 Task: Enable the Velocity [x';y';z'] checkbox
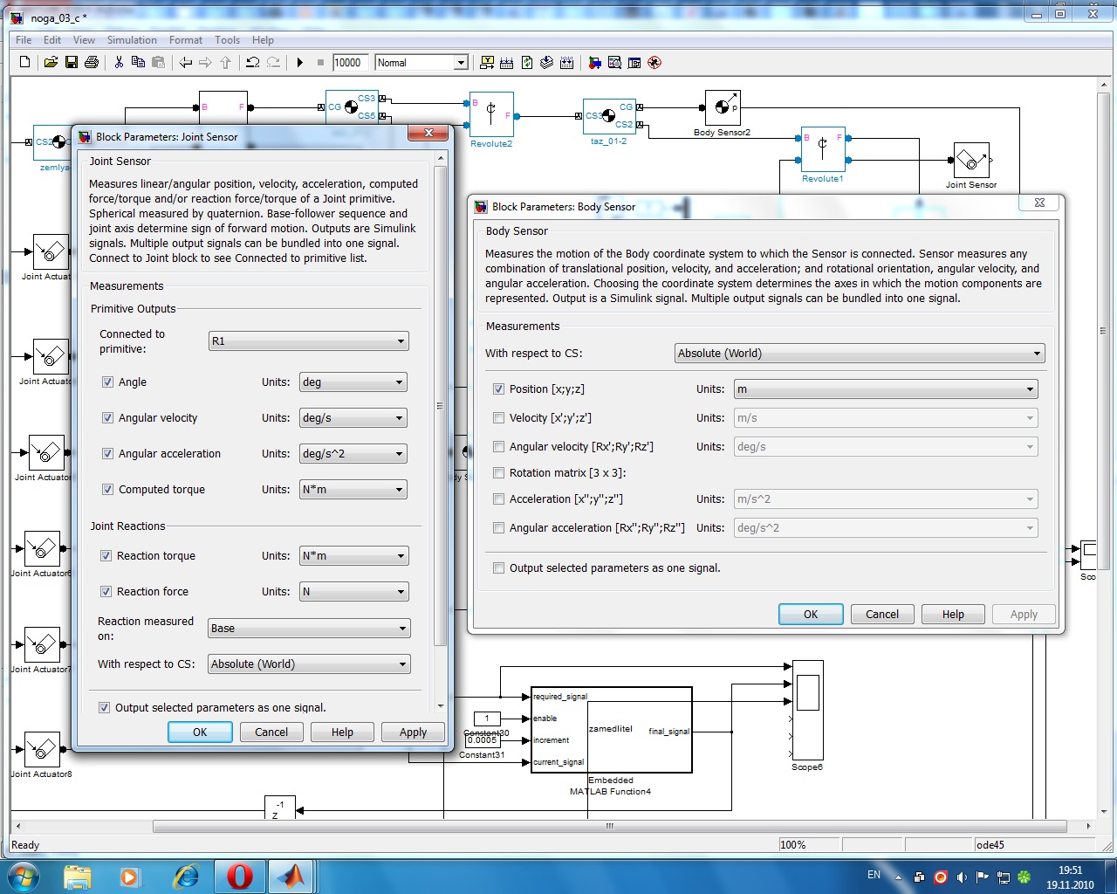pos(499,418)
